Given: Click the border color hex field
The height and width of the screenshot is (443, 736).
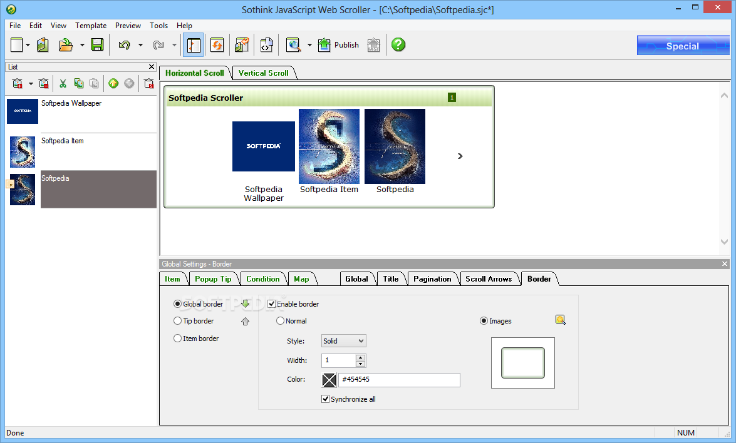Looking at the screenshot, I should (399, 380).
